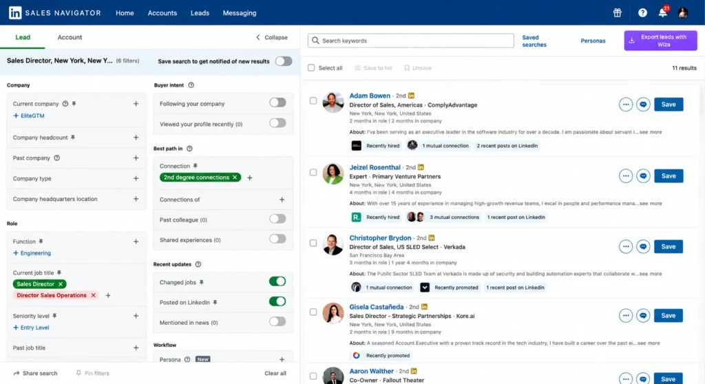Turn off Changed jobs toggle

[x=277, y=281]
